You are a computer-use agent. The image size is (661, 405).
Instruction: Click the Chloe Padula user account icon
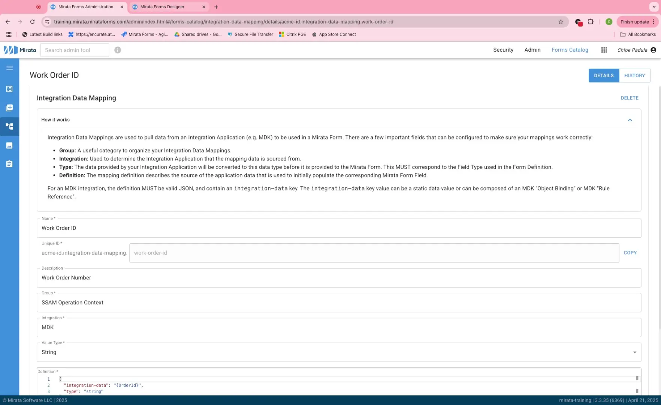pos(653,50)
